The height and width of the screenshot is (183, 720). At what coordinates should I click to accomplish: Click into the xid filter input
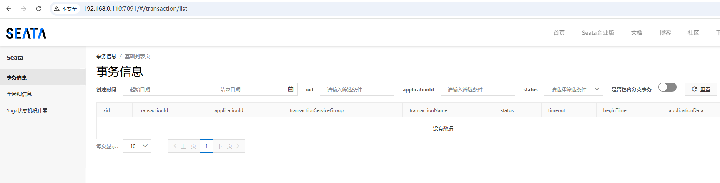[x=357, y=89]
